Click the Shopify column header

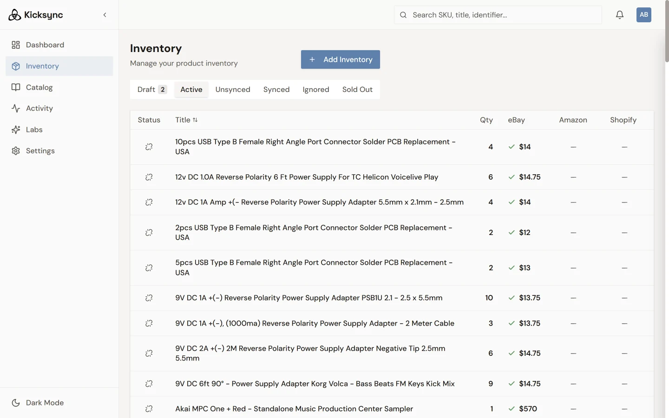(x=623, y=120)
